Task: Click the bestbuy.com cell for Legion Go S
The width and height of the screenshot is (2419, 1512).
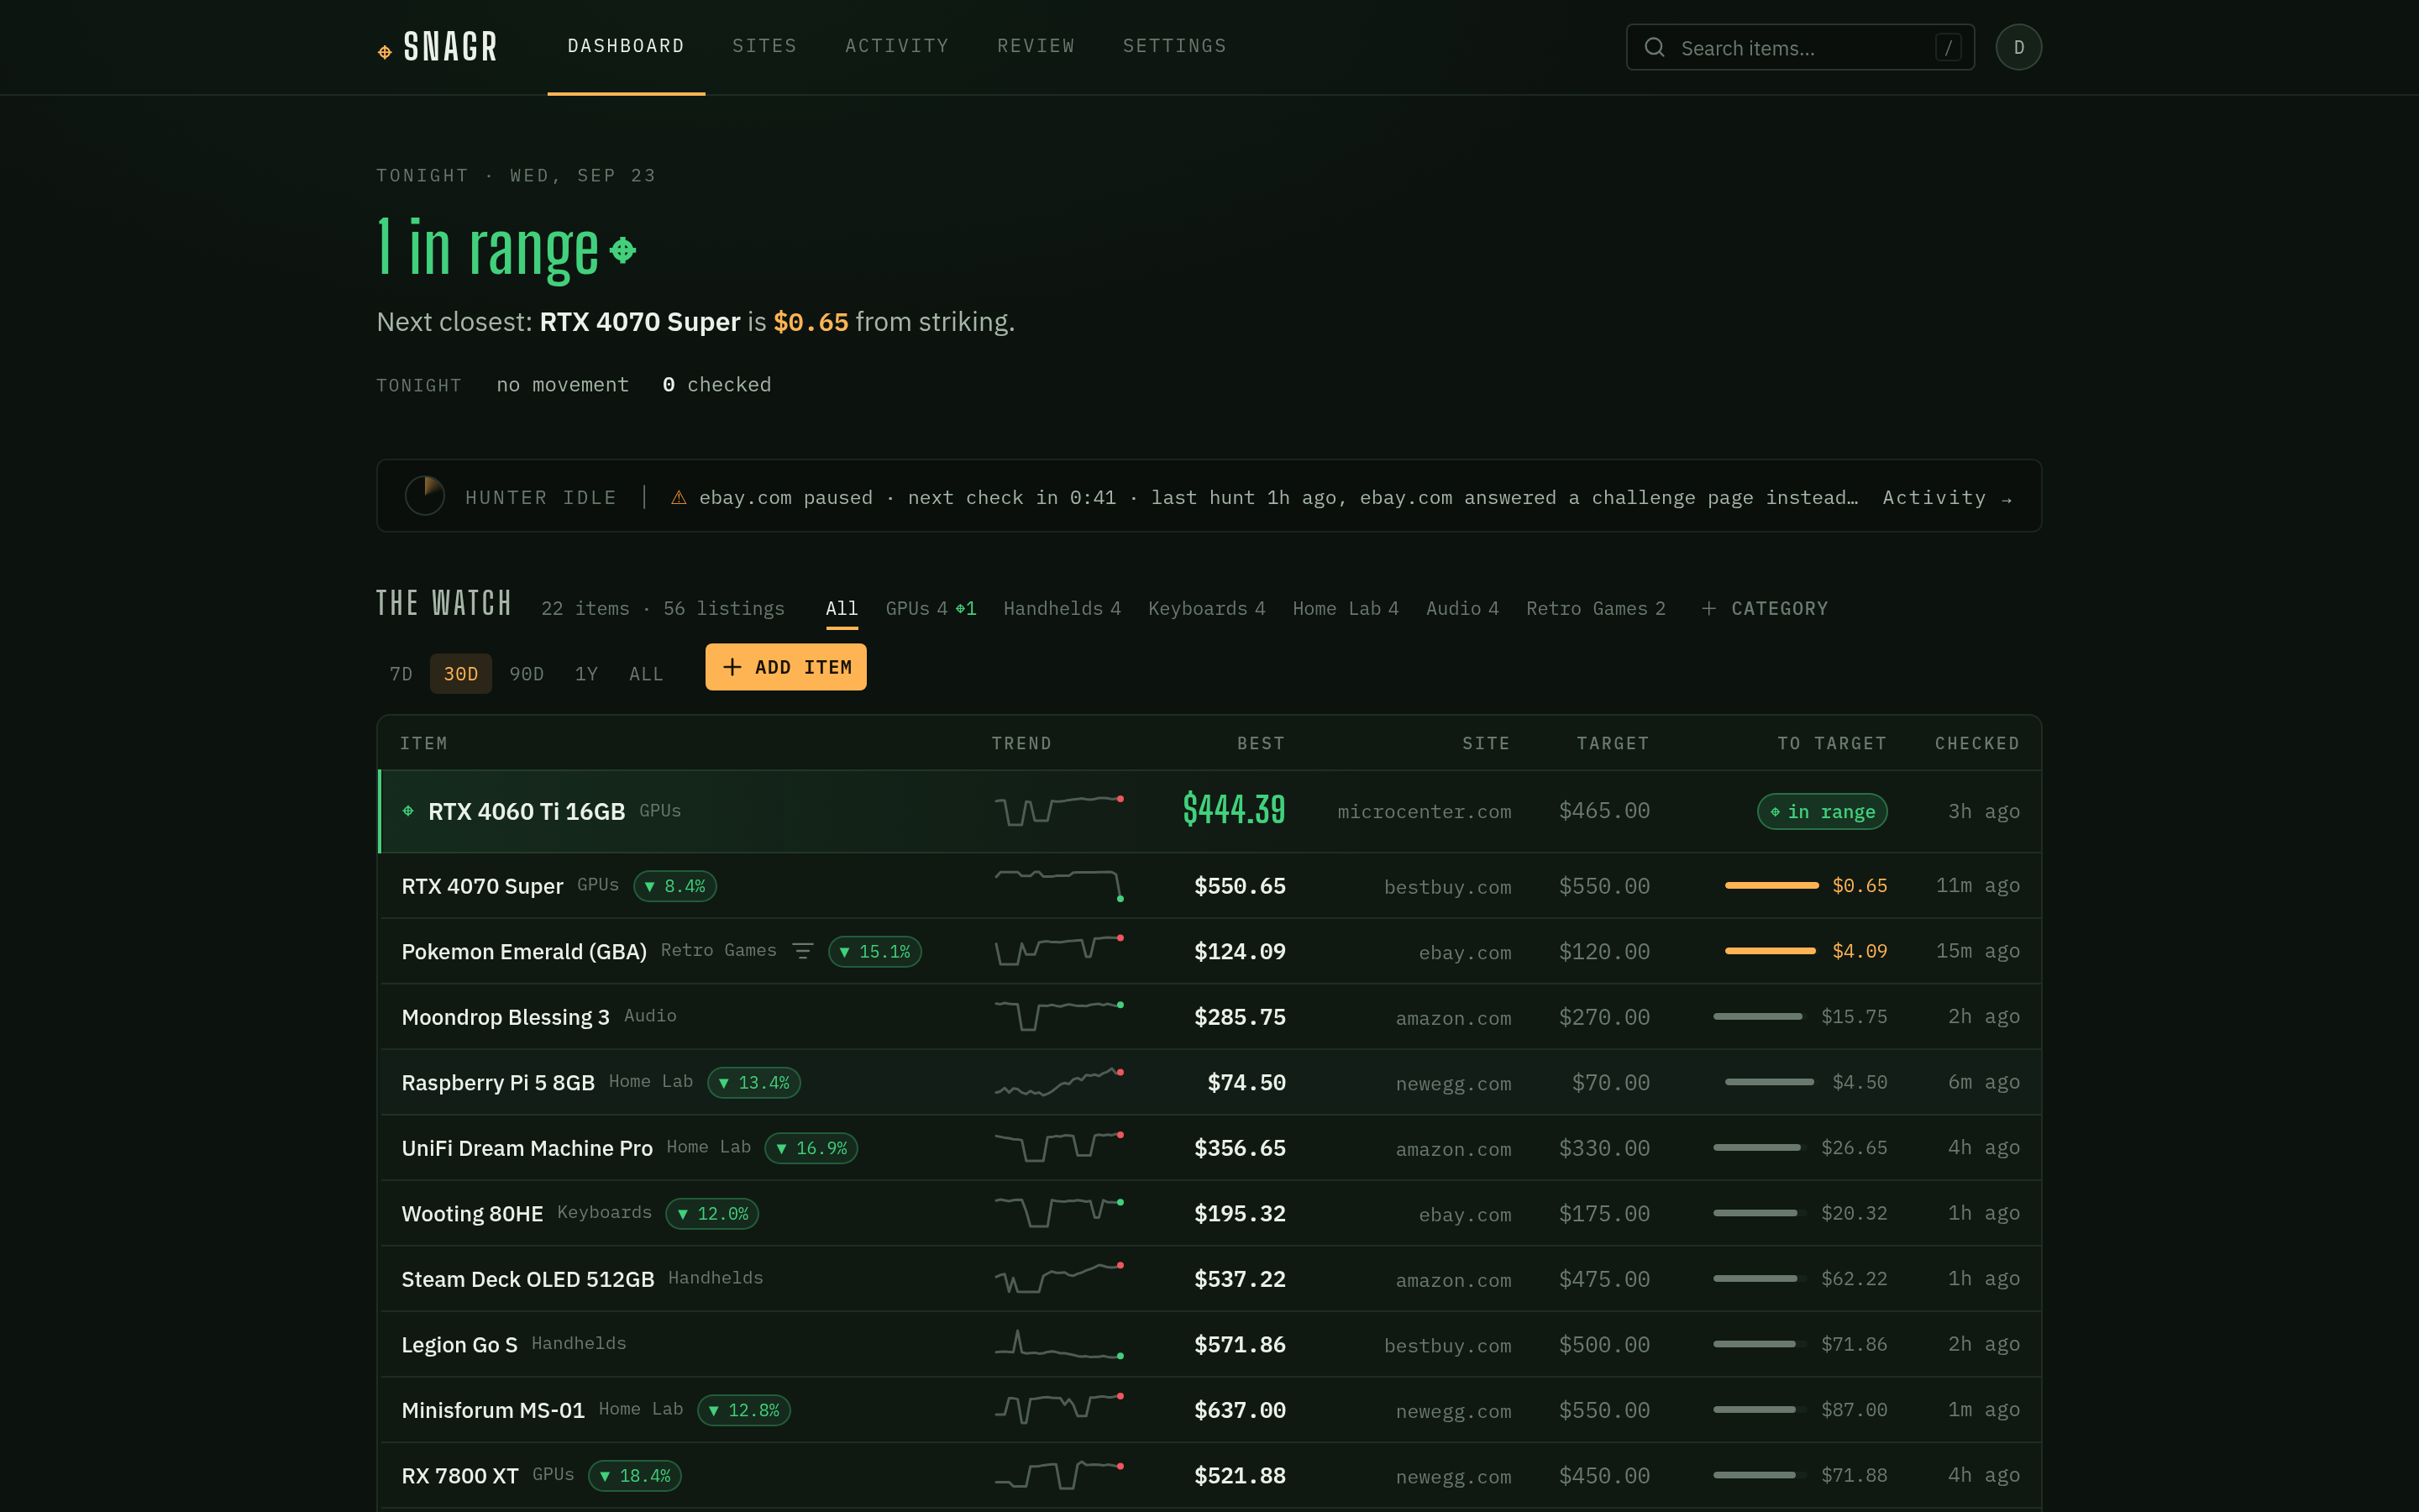Action: point(1447,1345)
